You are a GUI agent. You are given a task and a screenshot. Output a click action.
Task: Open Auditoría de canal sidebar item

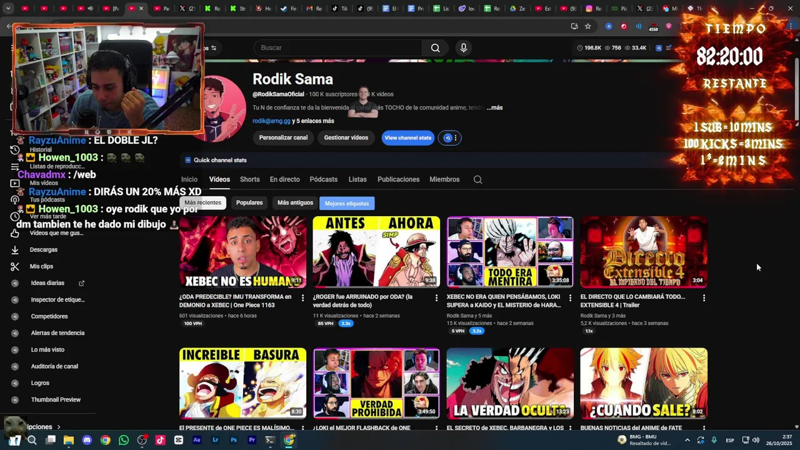[54, 366]
